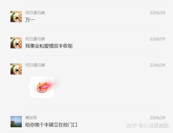Image resolution: width=173 pixels, height=133 pixels.
Task: Click date 22/6/29 beside 我事业和爱情双丰收呢
Action: (x=157, y=39)
